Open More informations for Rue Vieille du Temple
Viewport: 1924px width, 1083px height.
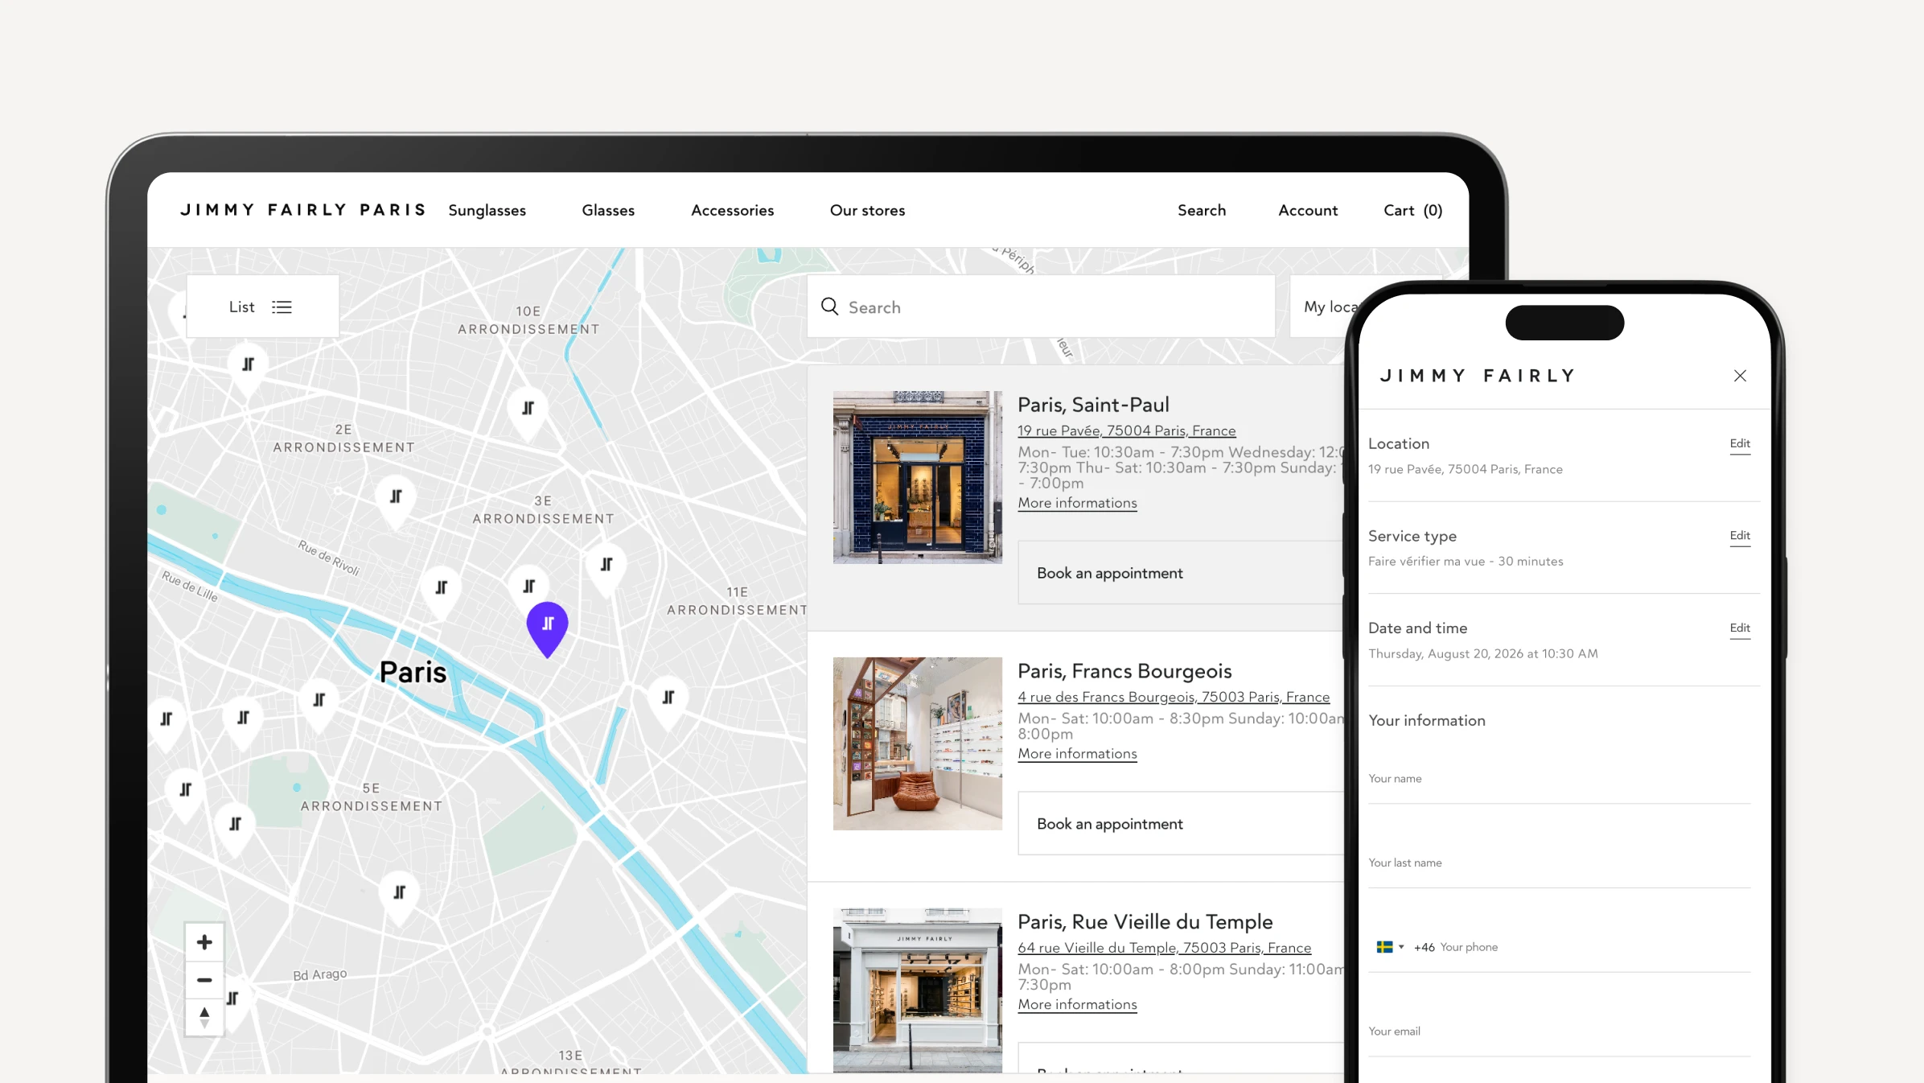(x=1078, y=1005)
